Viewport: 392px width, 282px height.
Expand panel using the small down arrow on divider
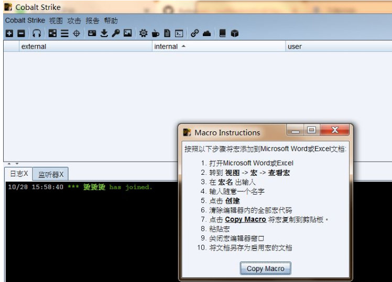(17, 164)
